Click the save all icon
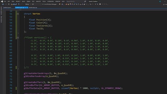The image size is (167, 94). click(x=16, y=4)
